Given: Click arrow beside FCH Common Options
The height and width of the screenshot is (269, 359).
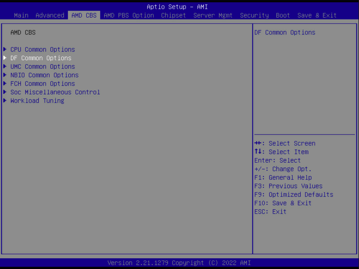Looking at the screenshot, I should (x=5, y=83).
